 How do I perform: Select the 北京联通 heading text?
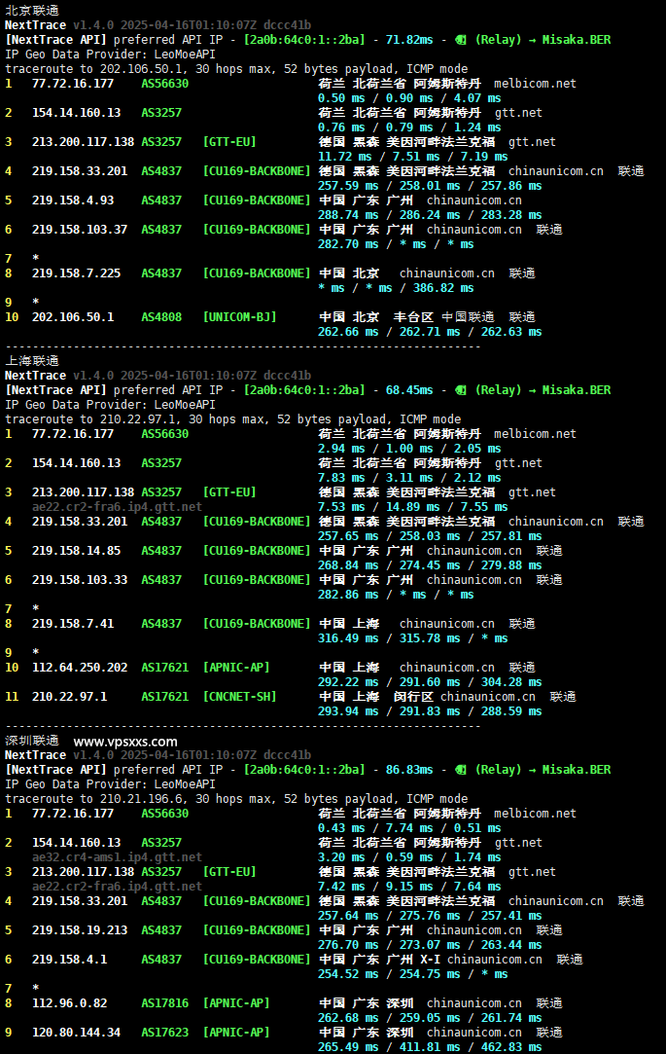(31, 10)
